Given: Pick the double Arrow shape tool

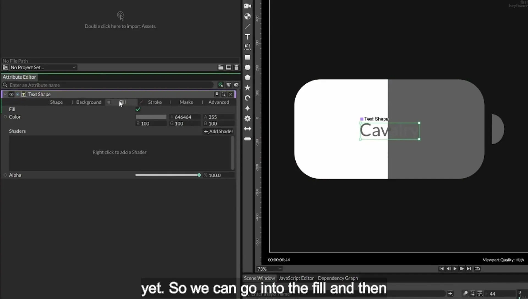Looking at the screenshot, I should (248, 129).
